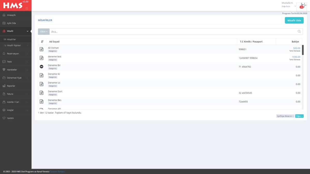
Task: Click the Deneme Dort guest name
Action: (x=55, y=91)
